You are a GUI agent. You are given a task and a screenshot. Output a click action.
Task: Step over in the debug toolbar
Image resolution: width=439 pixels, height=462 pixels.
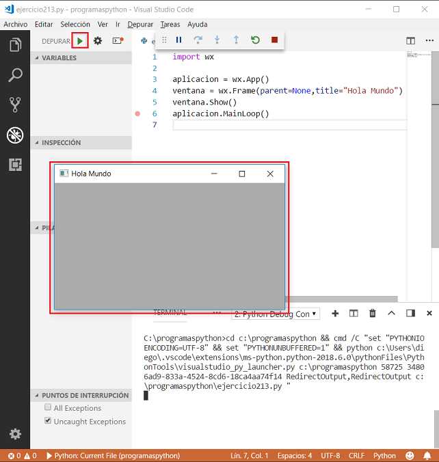(x=198, y=40)
